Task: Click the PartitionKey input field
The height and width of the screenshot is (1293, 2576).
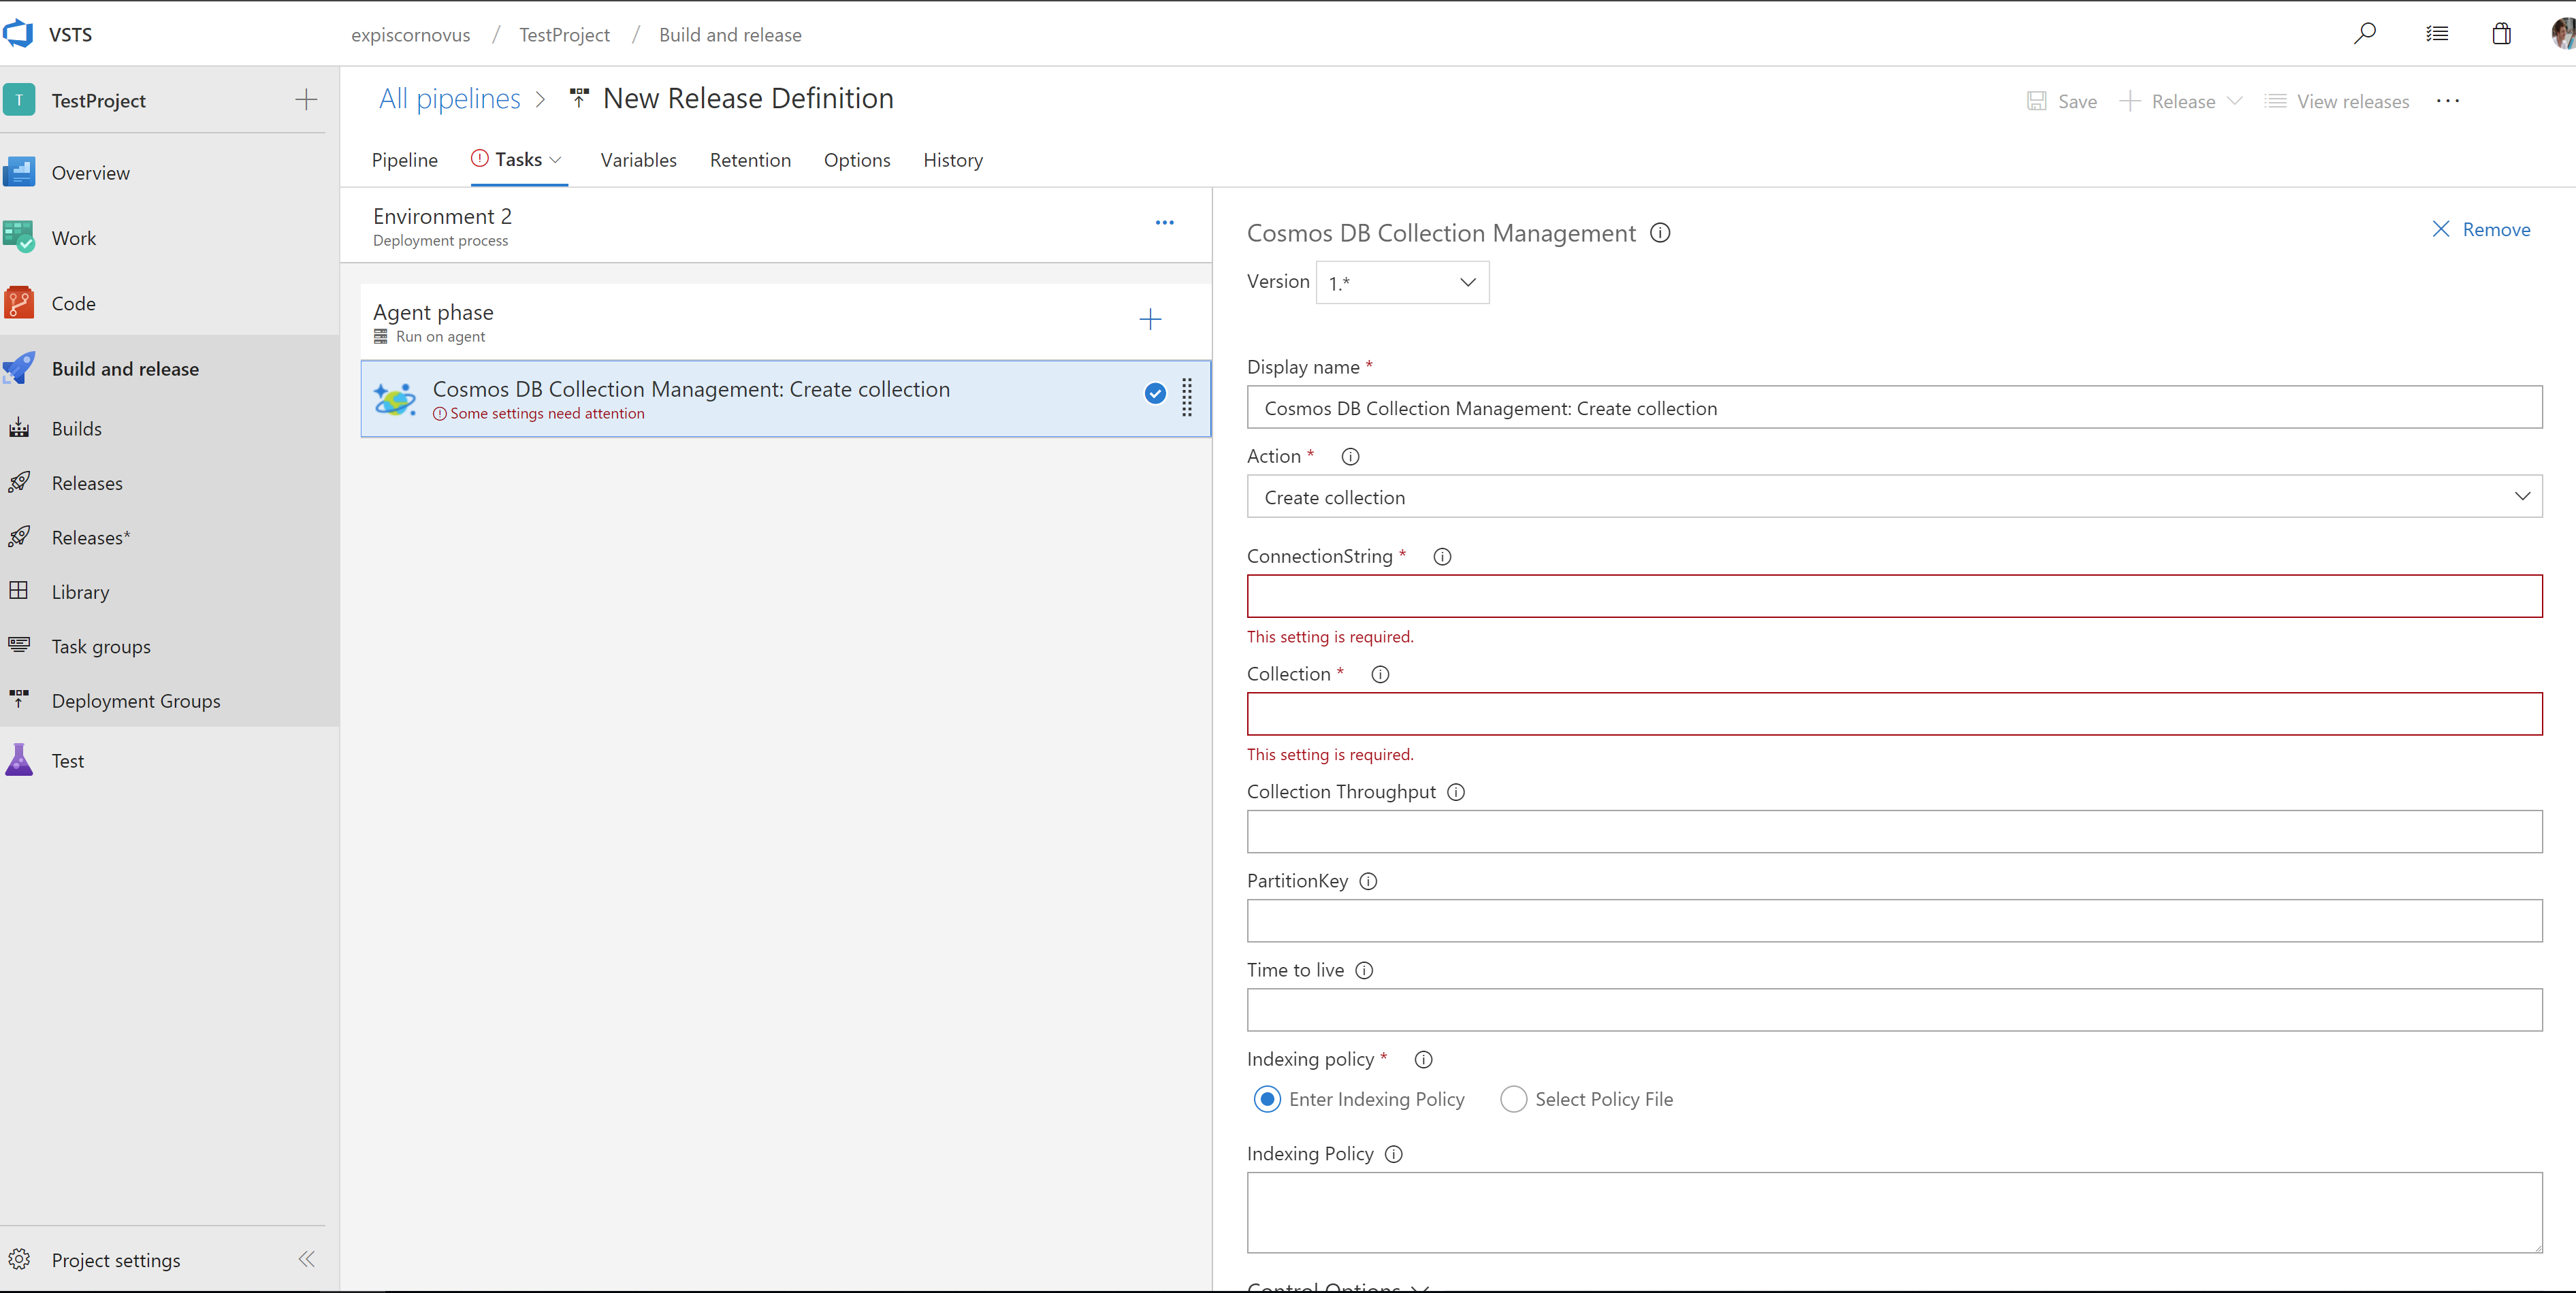Action: point(1894,921)
